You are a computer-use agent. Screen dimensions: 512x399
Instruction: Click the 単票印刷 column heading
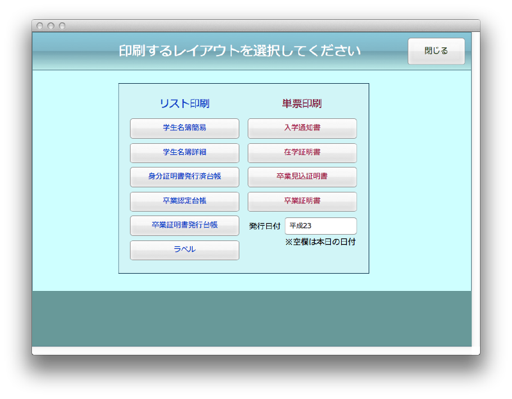pos(302,104)
